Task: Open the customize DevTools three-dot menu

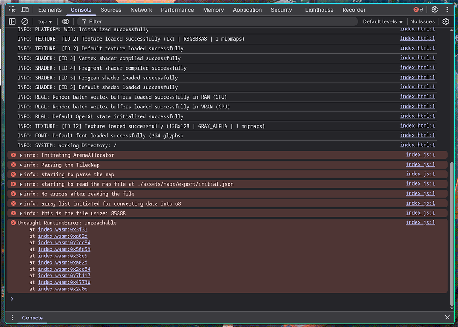Action: coord(448,9)
